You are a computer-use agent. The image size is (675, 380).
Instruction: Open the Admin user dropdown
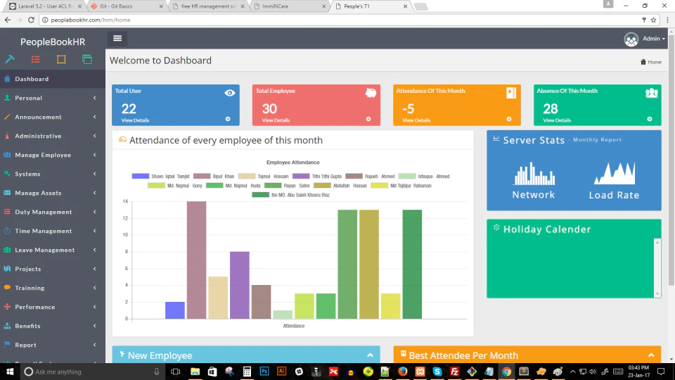click(x=645, y=39)
